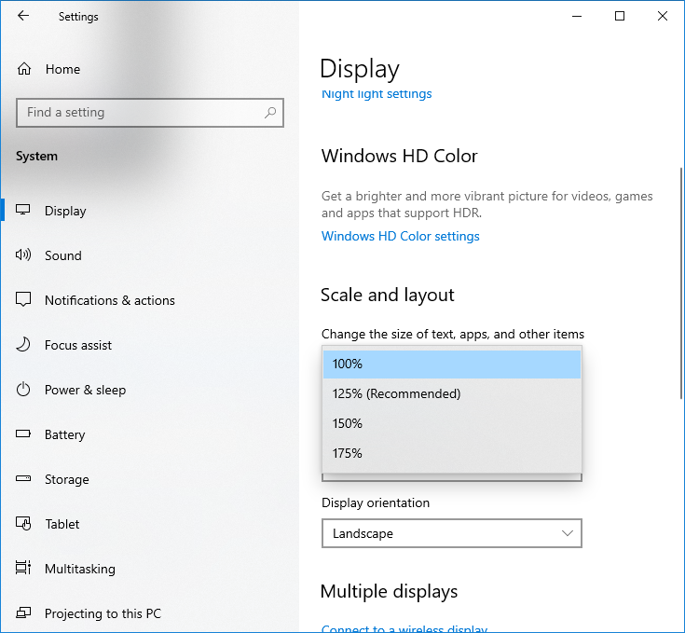Click the Landscape dropdown chevron arrow
This screenshot has width=685, height=633.
pos(567,533)
